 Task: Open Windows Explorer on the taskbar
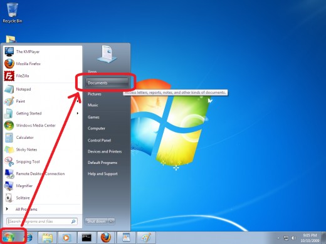pyautogui.click(x=47, y=238)
